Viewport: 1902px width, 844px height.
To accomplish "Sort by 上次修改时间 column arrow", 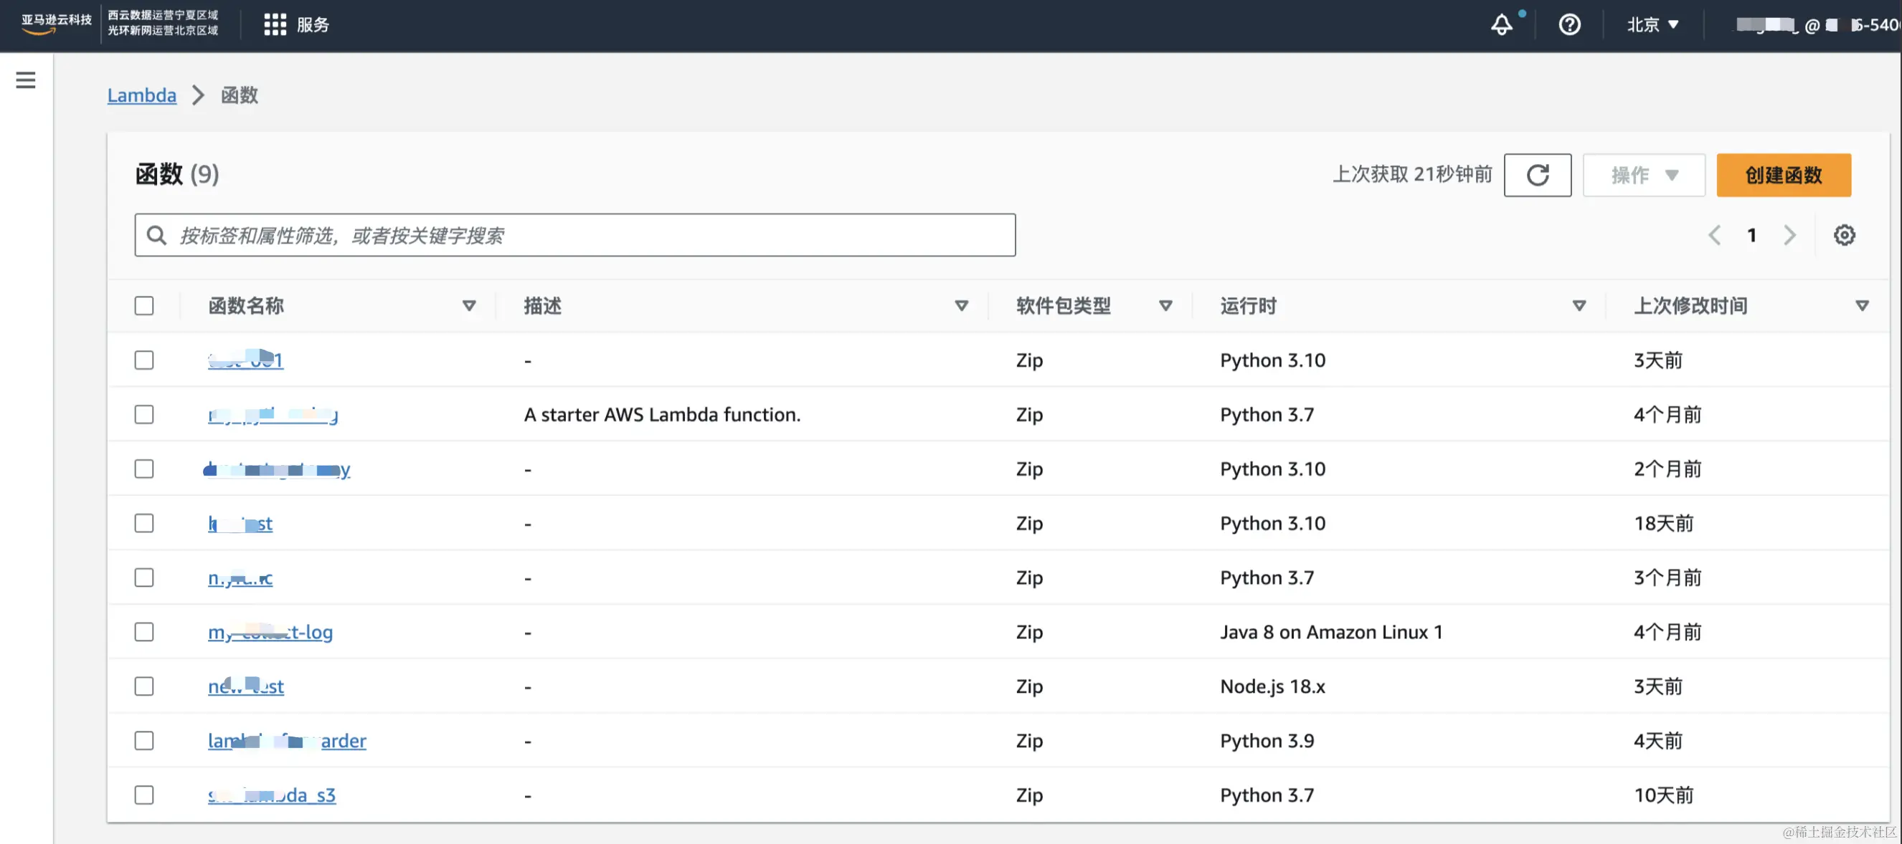I will coord(1861,305).
